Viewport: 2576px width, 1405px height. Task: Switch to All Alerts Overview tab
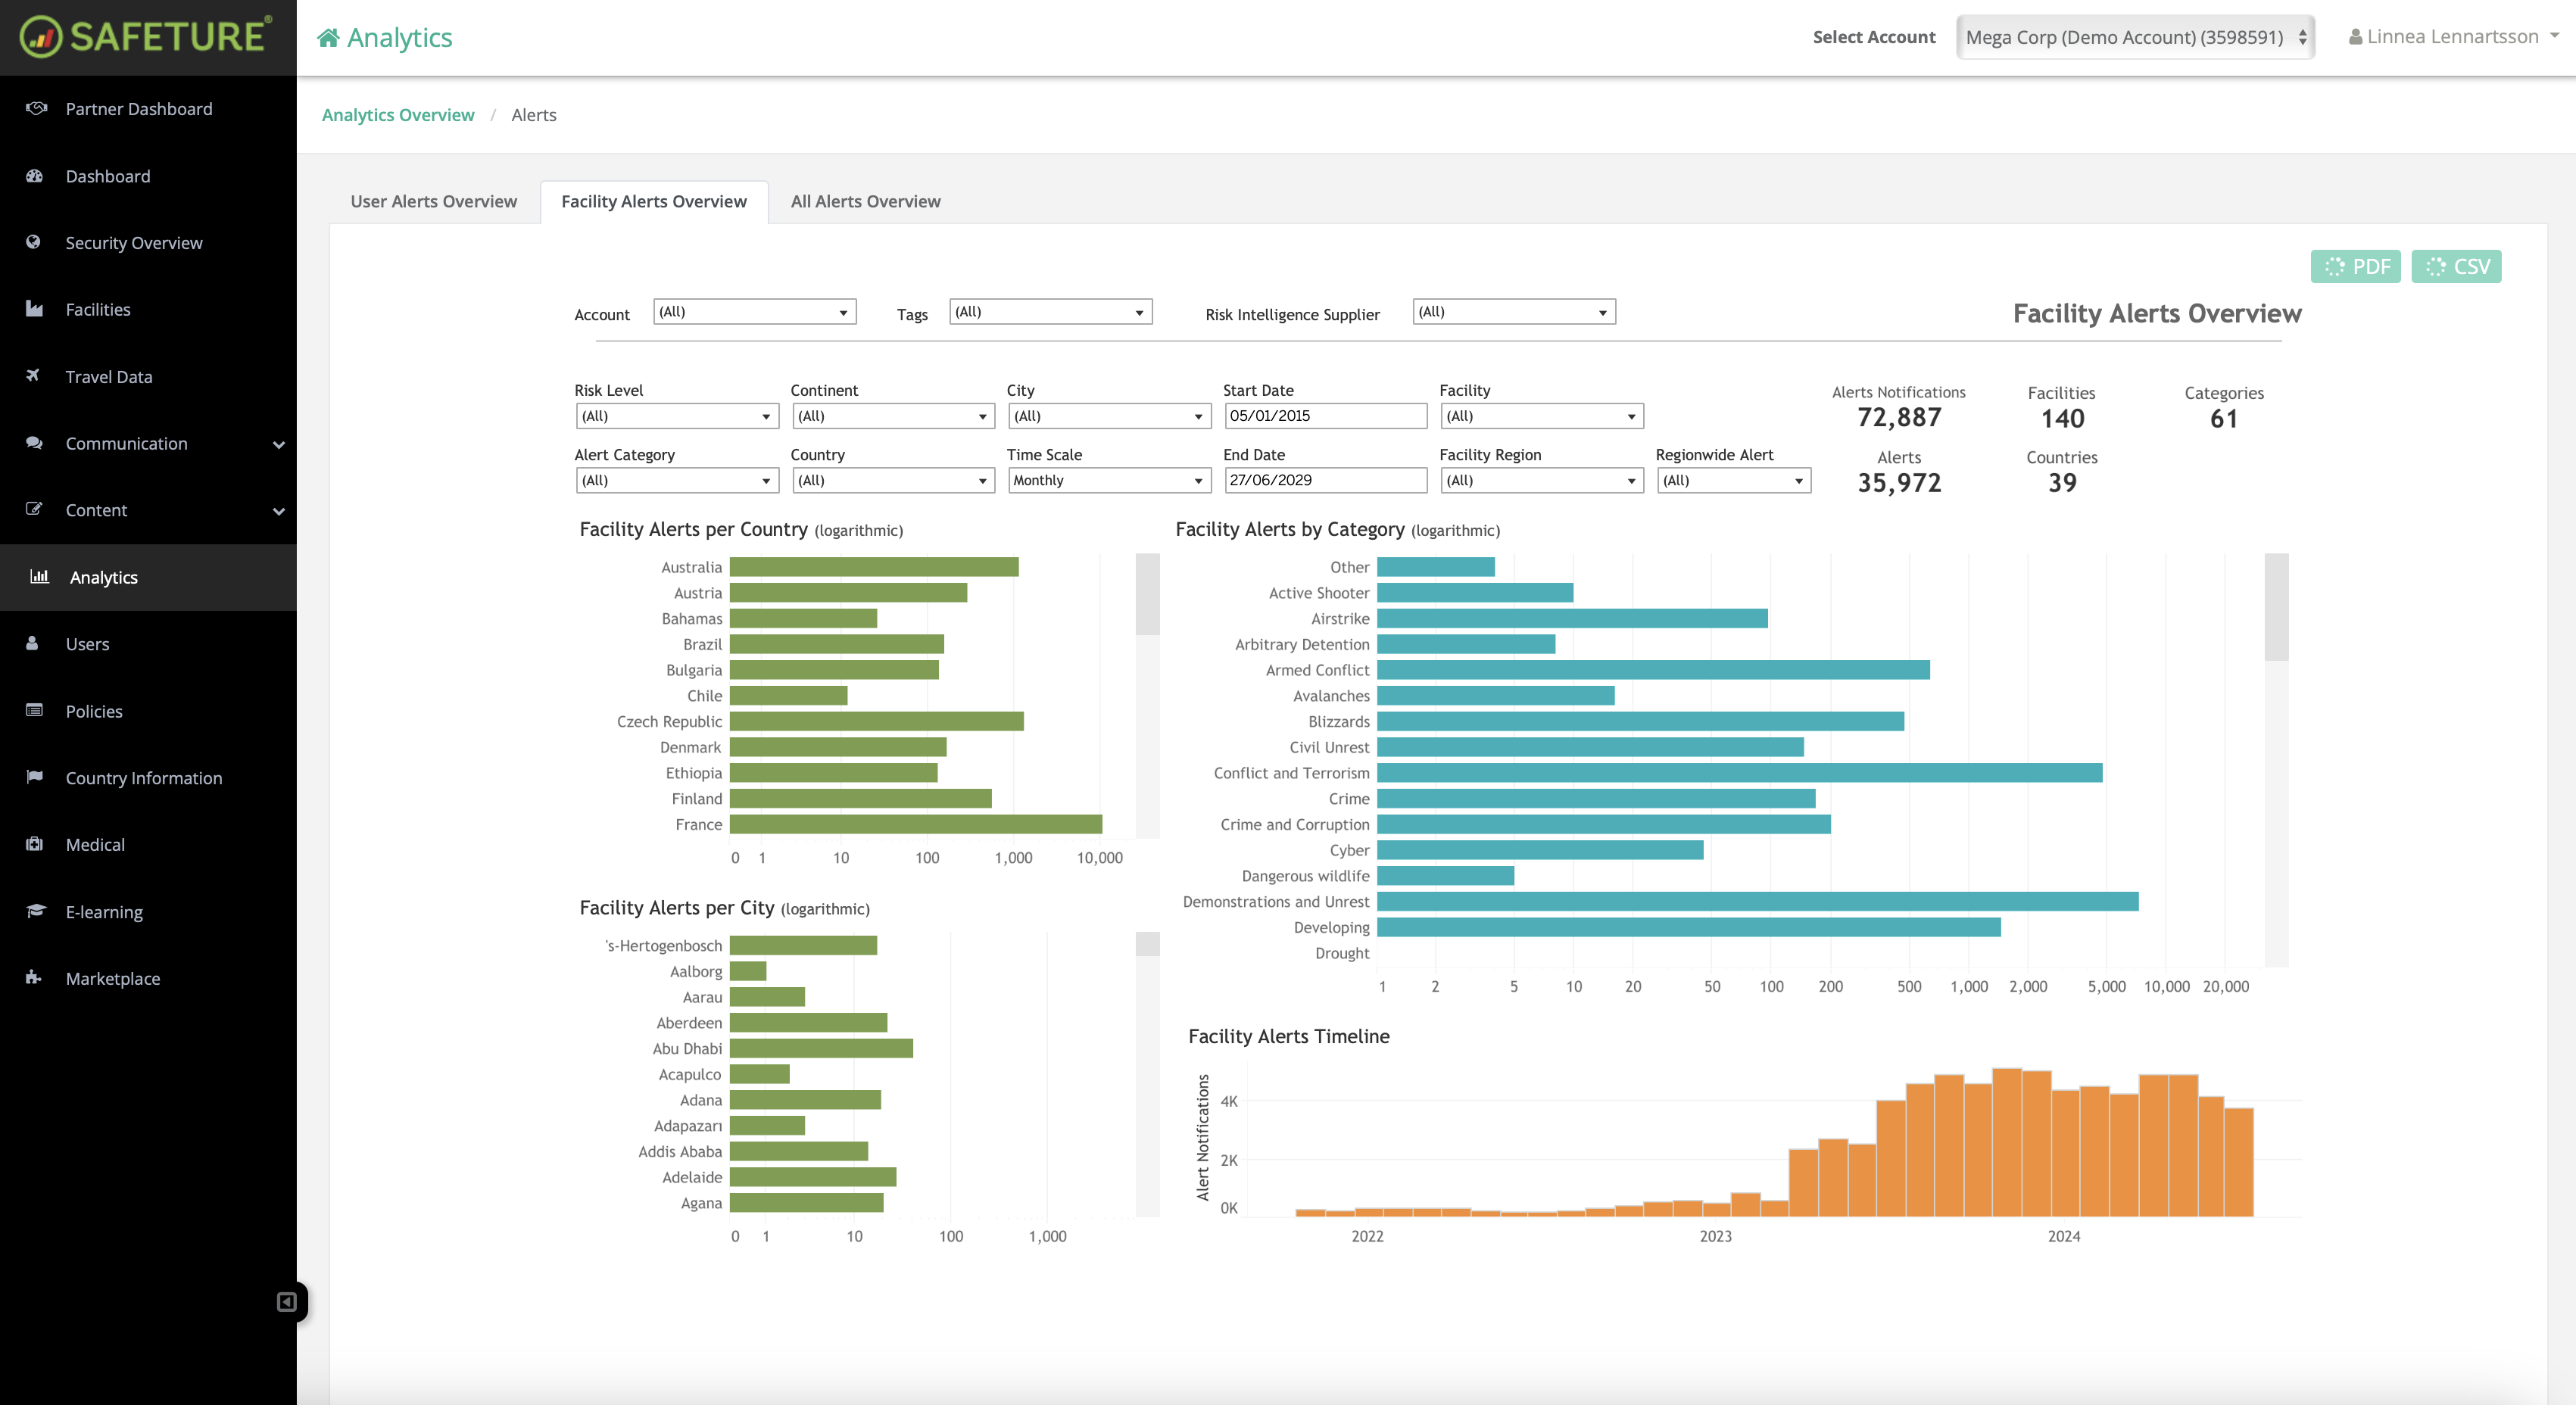pyautogui.click(x=865, y=201)
